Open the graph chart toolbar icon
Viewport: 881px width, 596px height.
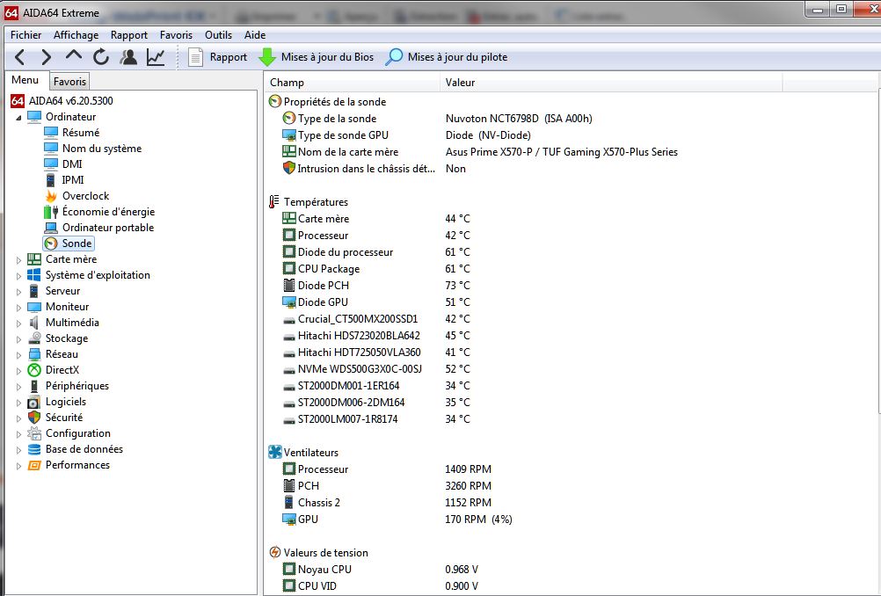[156, 57]
